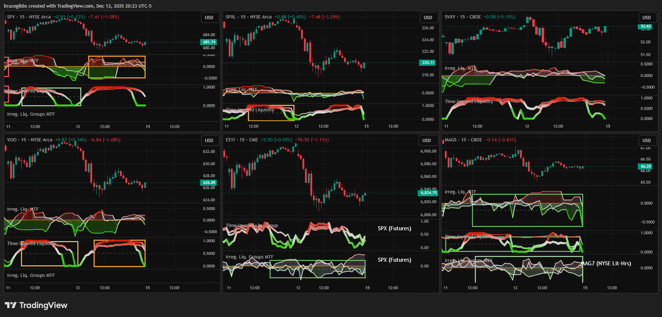Click the MAGS 15 CBOE symbol title
The image size is (662, 317).
coord(463,140)
